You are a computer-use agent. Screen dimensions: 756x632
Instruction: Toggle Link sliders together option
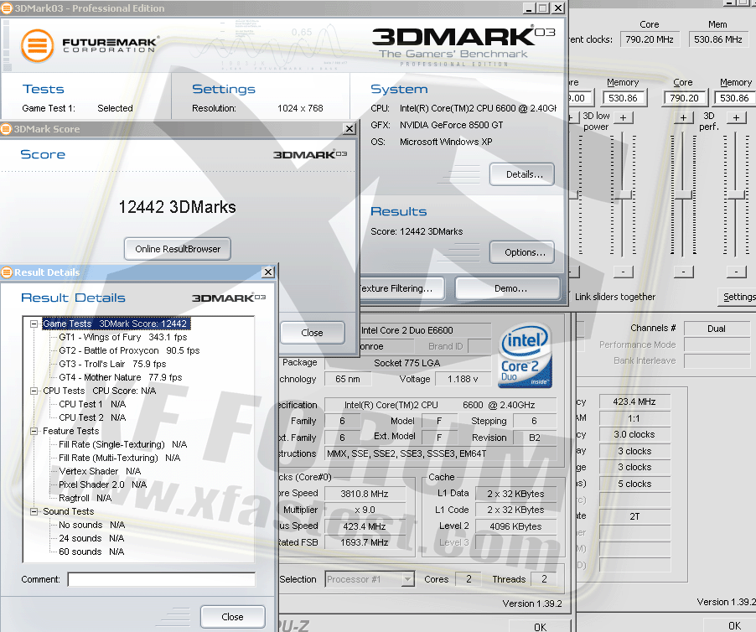pos(615,297)
